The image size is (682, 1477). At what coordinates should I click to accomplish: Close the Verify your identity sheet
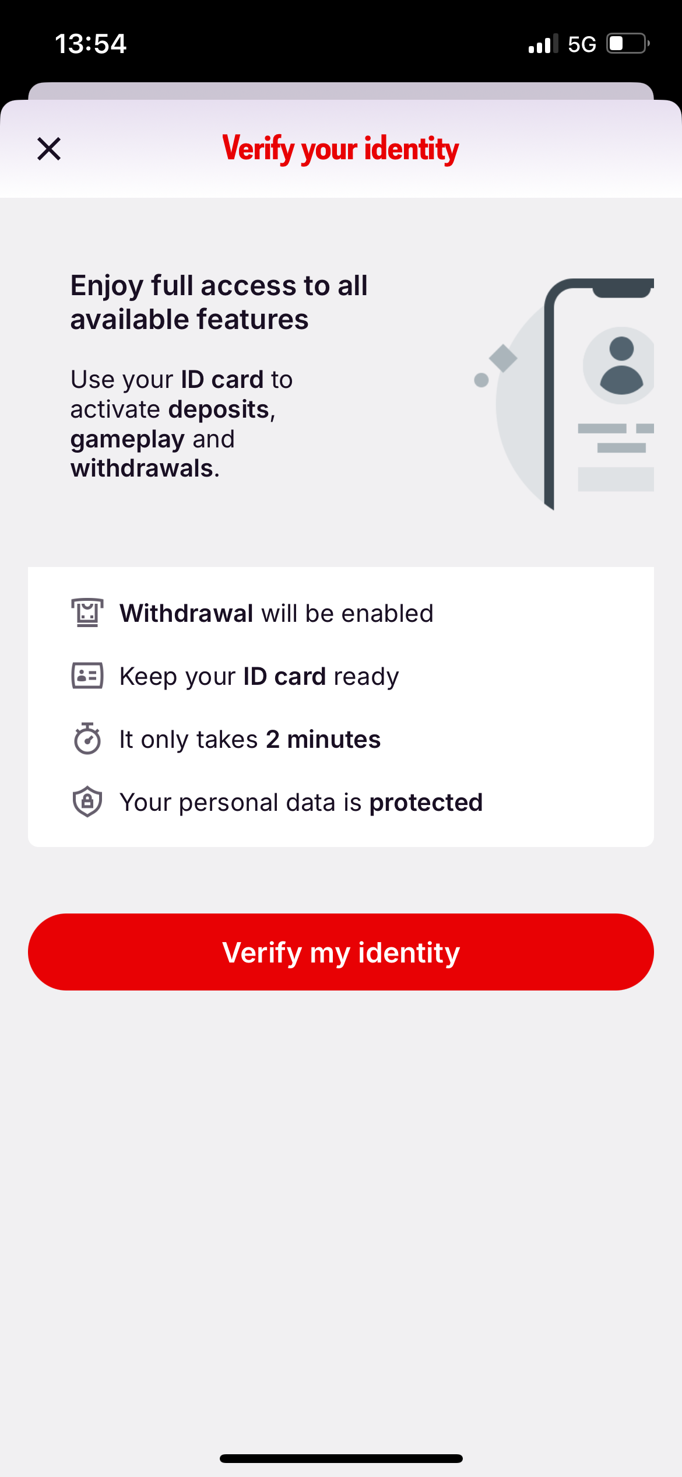coord(49,149)
